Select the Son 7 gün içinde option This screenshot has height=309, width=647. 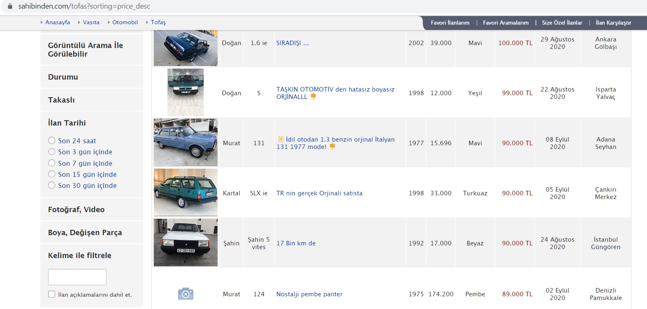click(x=52, y=163)
